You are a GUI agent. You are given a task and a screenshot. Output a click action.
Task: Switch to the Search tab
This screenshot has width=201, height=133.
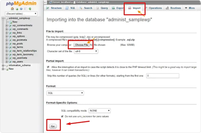pyautogui.click(x=86, y=8)
